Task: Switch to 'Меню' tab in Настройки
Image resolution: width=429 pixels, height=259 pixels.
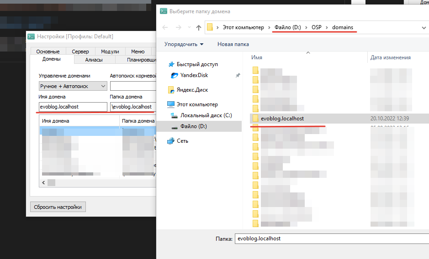Action: pyautogui.click(x=138, y=52)
